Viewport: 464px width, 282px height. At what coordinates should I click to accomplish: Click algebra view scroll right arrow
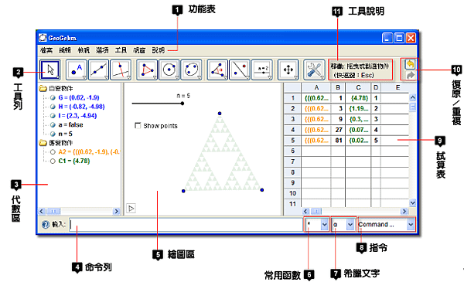pos(116,211)
